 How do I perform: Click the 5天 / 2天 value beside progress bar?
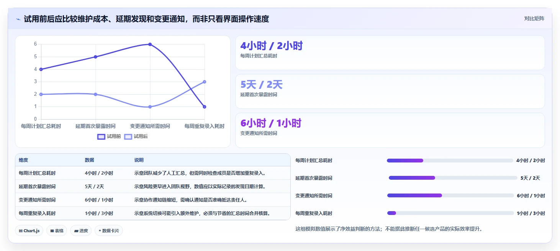coord(531,178)
